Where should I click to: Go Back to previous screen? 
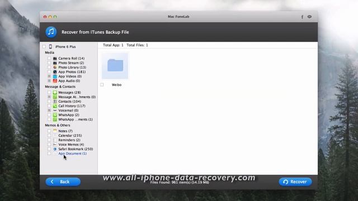[x=63, y=181]
